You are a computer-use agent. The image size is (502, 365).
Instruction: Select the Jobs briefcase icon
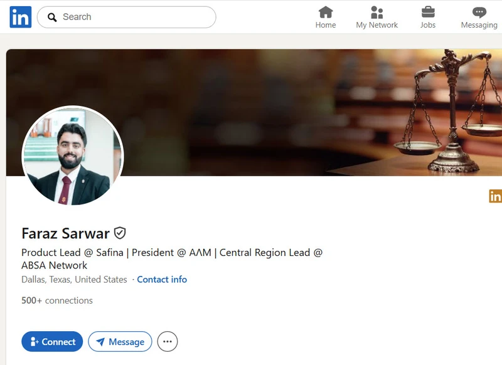pos(428,12)
